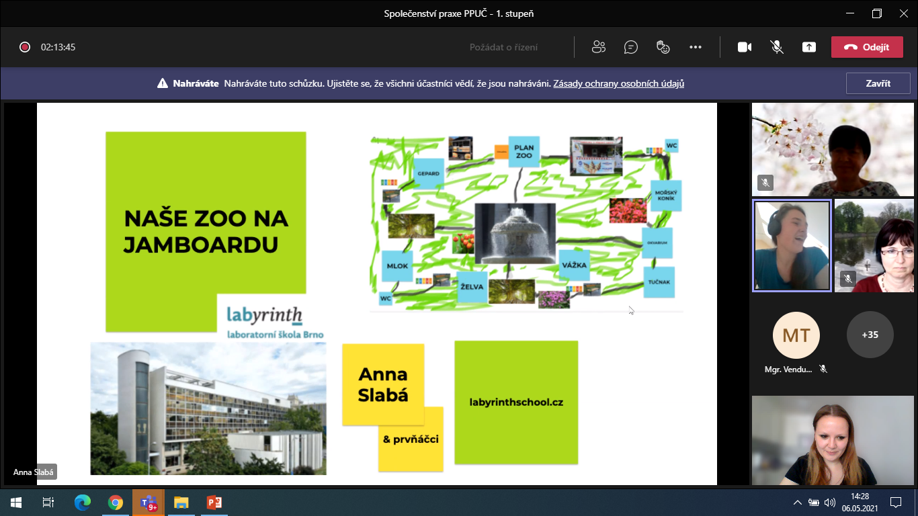Screen dimensions: 918x516
Task: Open the Windows Start menu
Action: point(15,503)
